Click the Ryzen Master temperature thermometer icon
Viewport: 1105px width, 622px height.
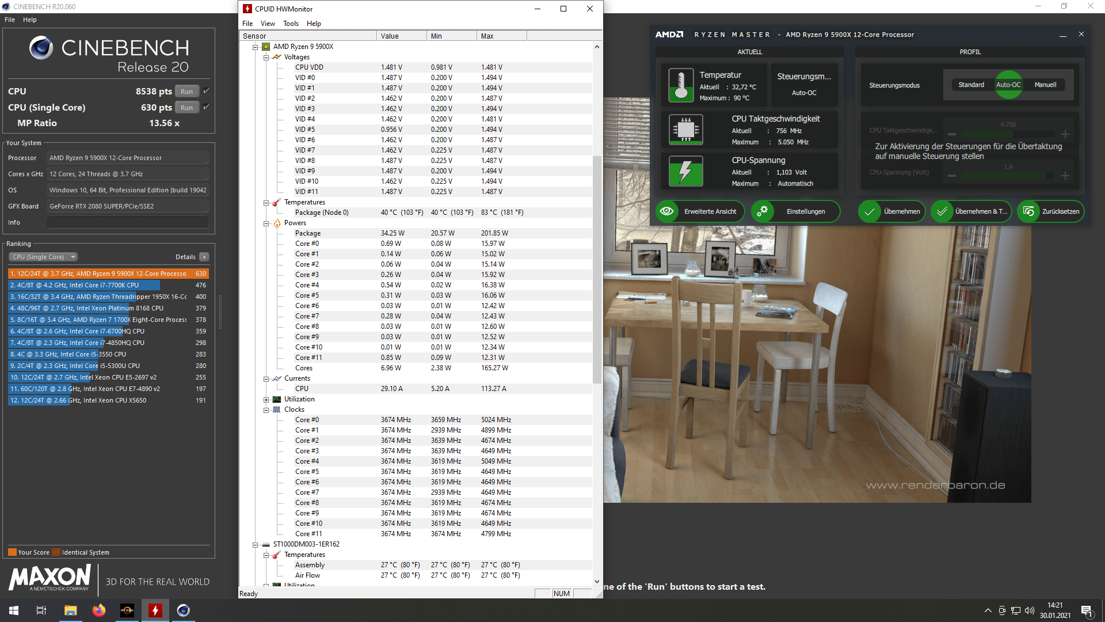coord(681,85)
